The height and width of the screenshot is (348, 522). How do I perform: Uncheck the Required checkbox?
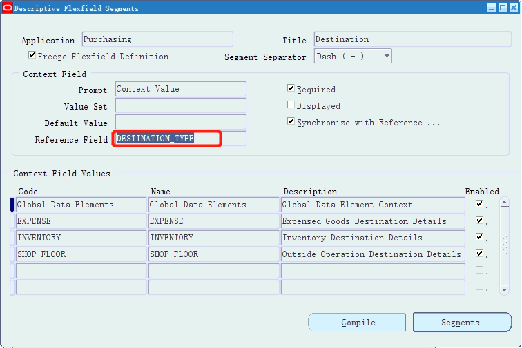pos(291,88)
